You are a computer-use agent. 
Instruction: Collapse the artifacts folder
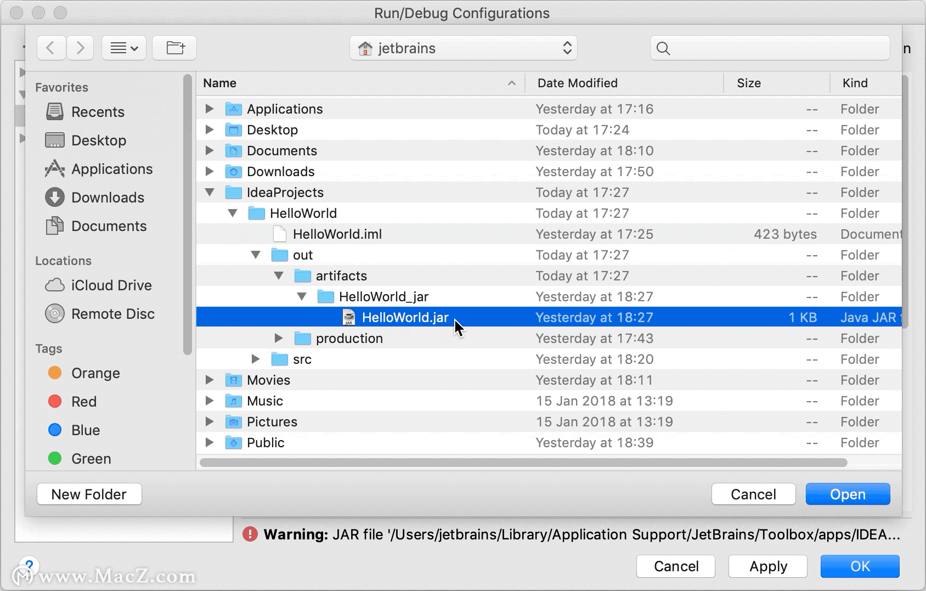(x=278, y=275)
